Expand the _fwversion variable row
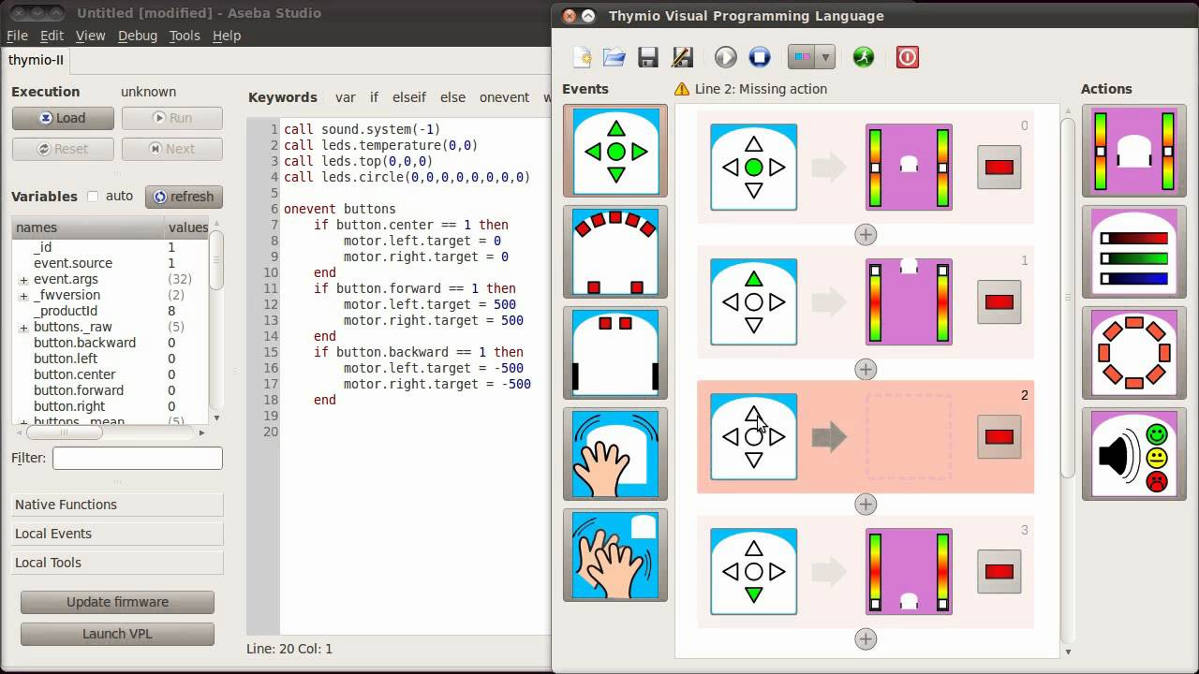The image size is (1199, 674). click(x=23, y=296)
